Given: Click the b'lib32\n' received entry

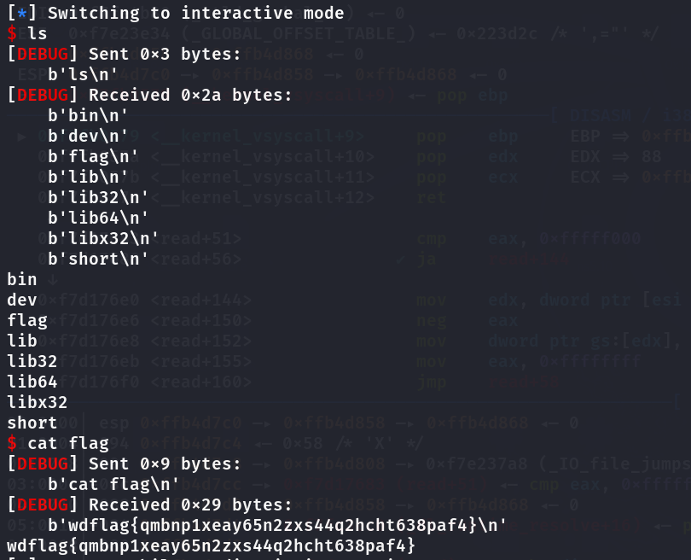Looking at the screenshot, I should click(98, 197).
